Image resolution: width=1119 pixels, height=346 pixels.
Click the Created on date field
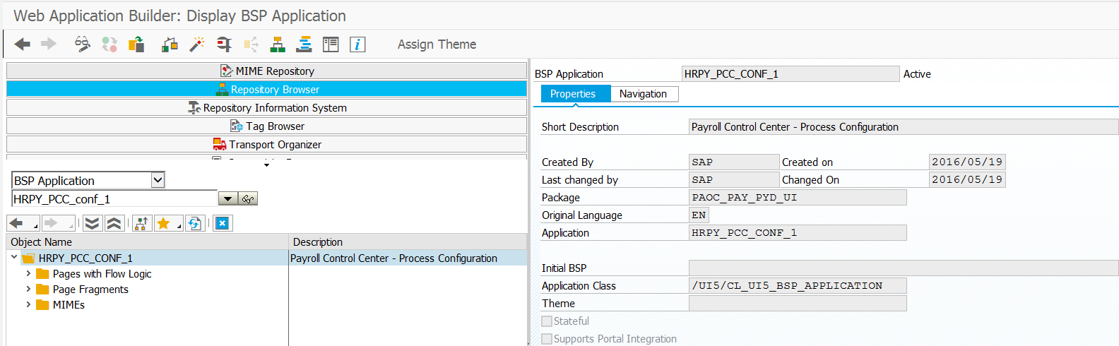click(967, 162)
